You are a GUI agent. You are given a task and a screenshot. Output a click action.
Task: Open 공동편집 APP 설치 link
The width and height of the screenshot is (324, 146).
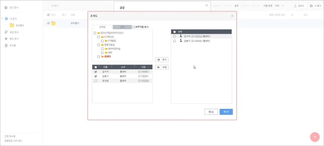13,141
